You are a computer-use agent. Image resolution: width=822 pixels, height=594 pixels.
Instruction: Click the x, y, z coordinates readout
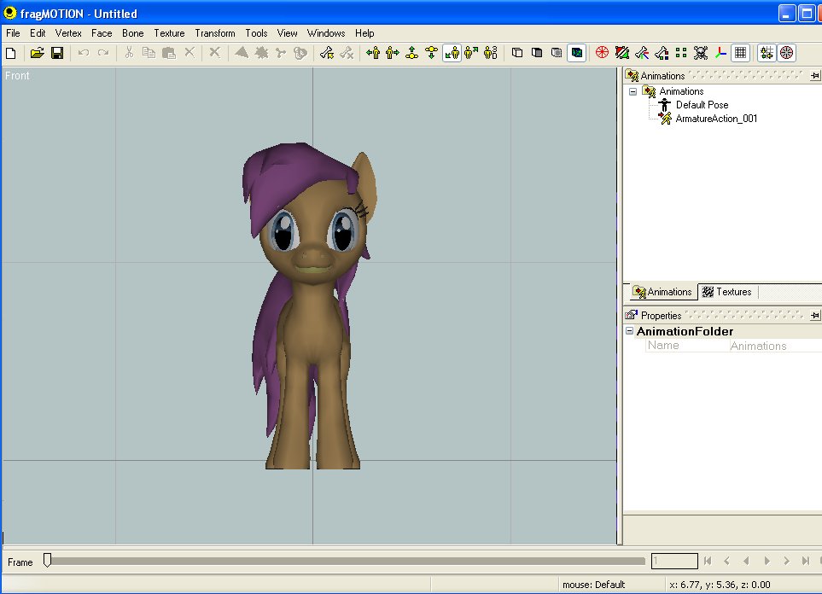pyautogui.click(x=720, y=585)
